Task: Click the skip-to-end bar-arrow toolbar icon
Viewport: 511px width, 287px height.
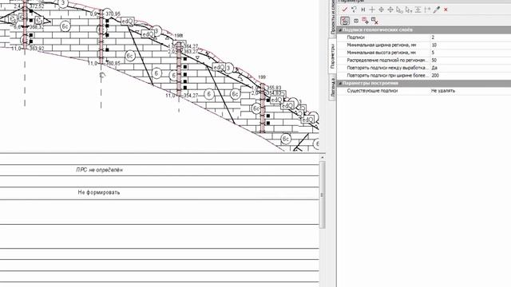Action: click(362, 10)
